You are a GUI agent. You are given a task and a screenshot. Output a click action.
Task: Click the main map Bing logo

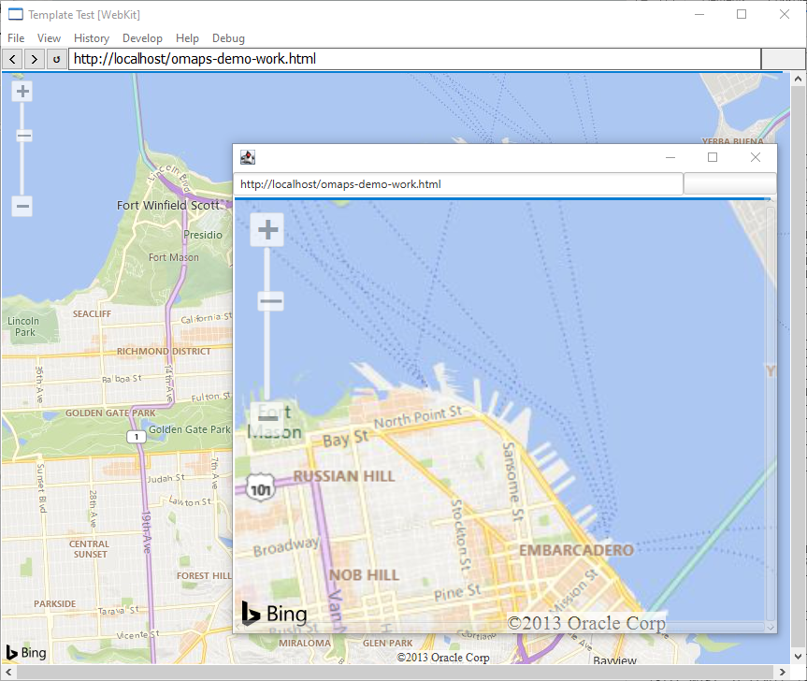[x=26, y=653]
